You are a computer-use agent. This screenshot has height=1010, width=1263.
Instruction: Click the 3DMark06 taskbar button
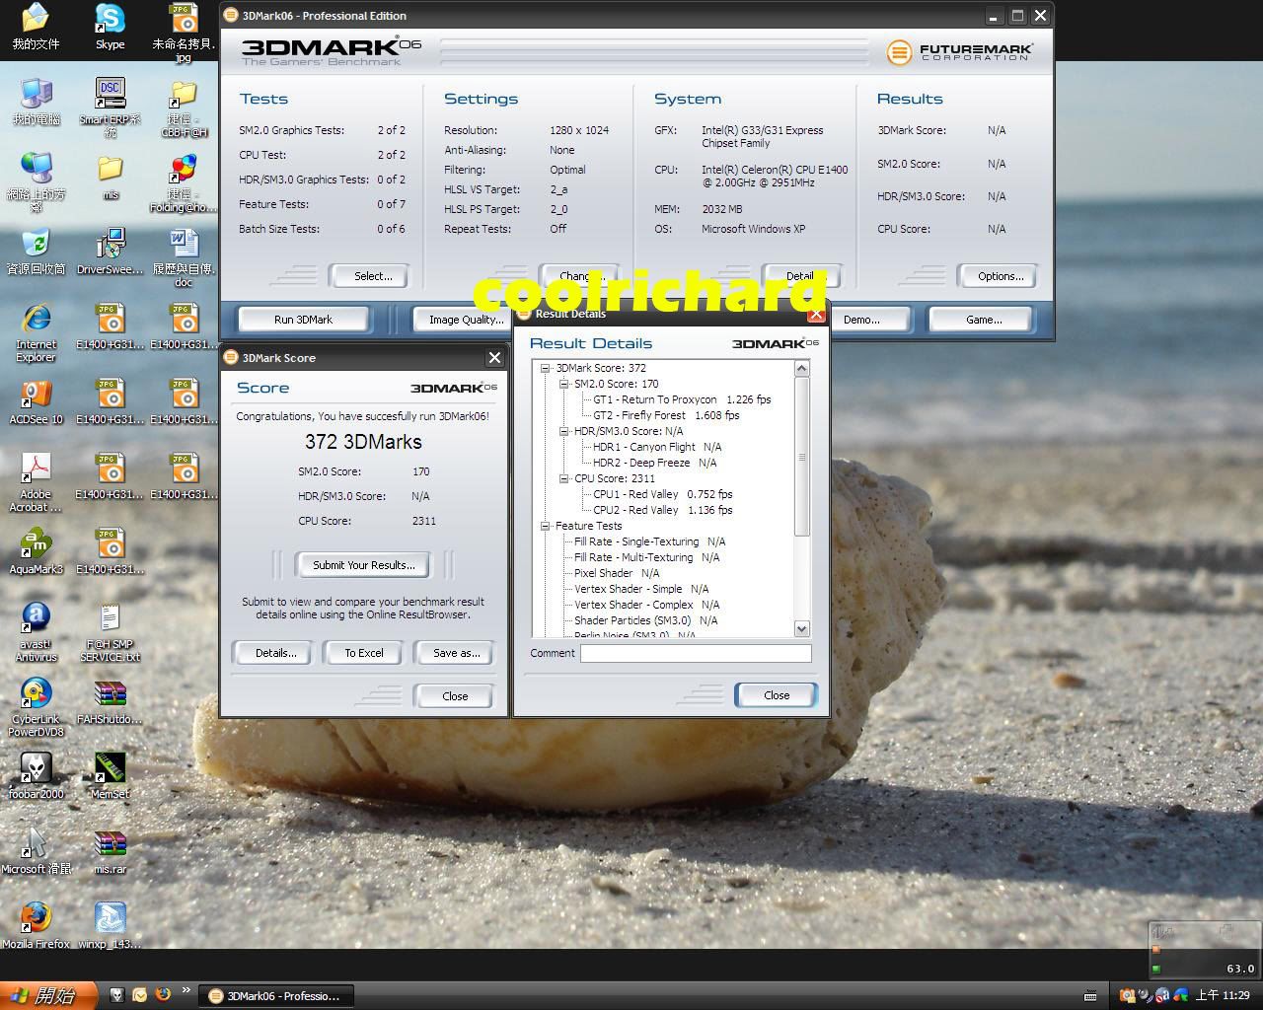[275, 996]
